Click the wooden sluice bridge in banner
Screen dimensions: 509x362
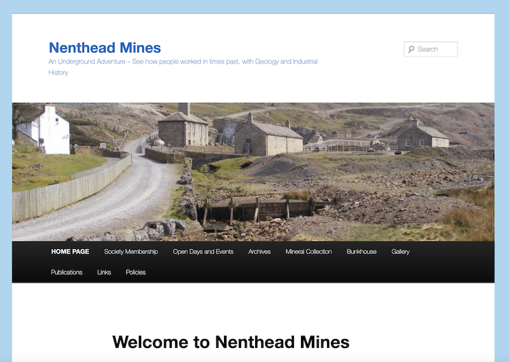pyautogui.click(x=260, y=211)
